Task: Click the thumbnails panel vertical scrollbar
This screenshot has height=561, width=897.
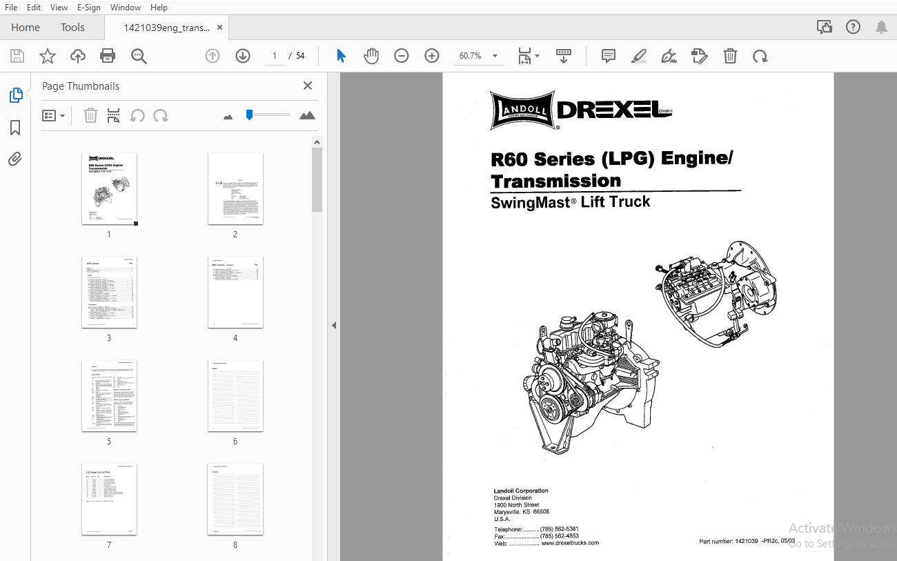Action: pyautogui.click(x=317, y=179)
